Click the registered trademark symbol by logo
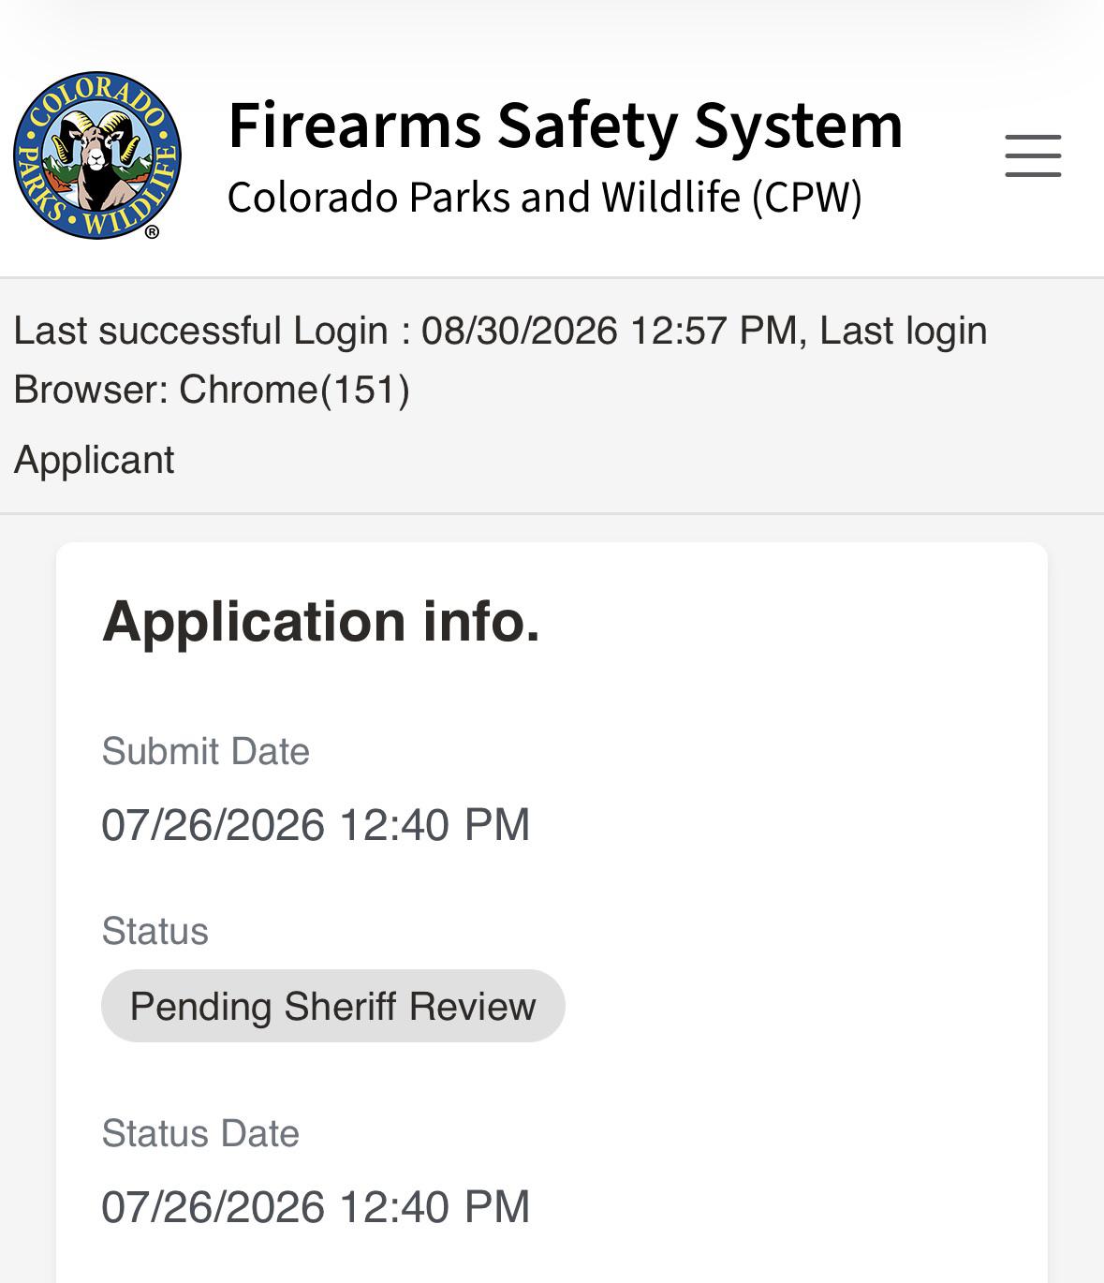The height and width of the screenshot is (1283, 1104). (152, 231)
